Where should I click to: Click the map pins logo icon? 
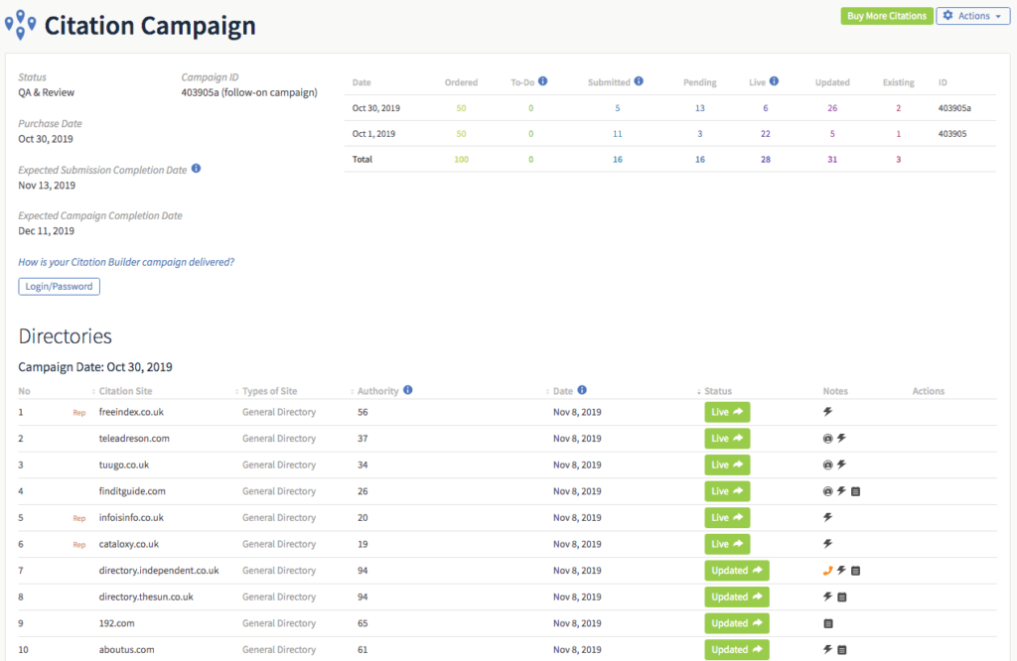[20, 25]
